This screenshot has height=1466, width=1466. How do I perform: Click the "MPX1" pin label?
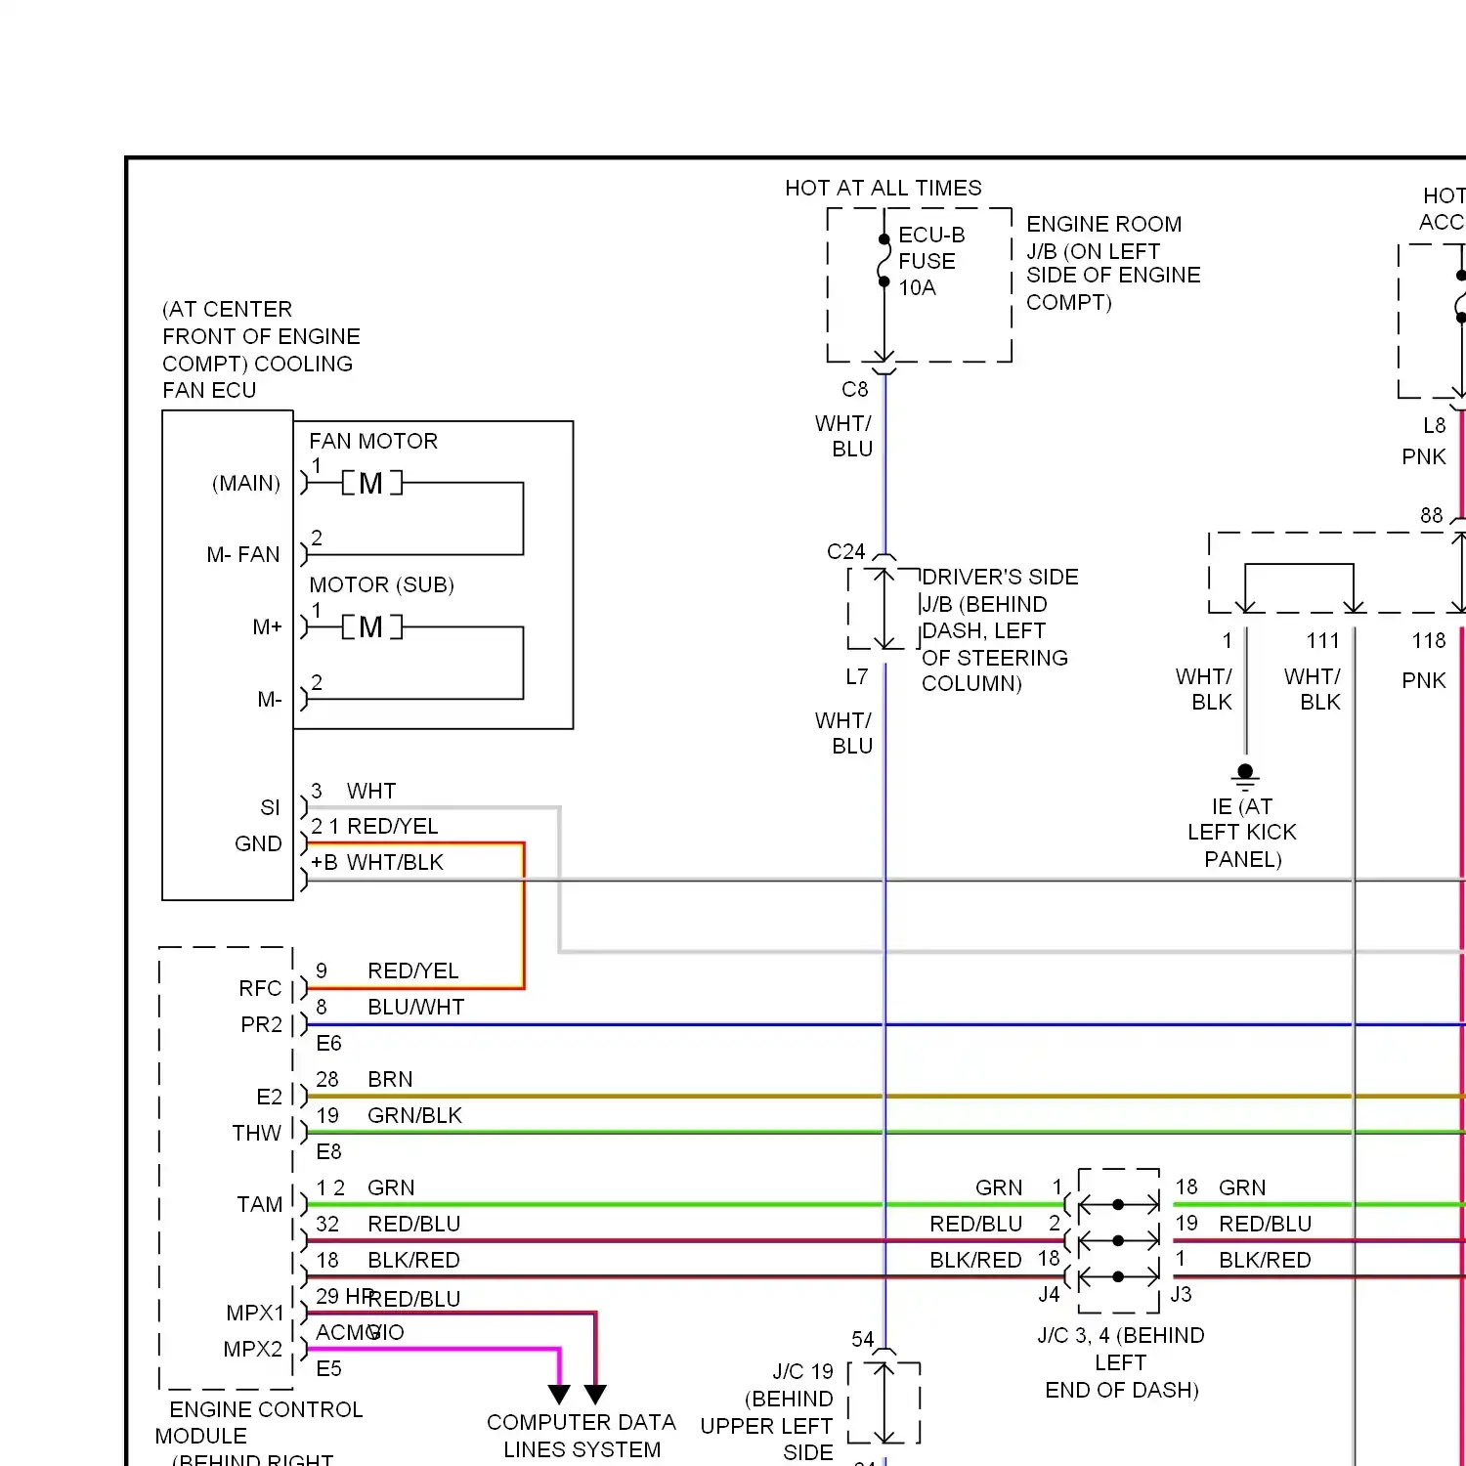(255, 1313)
